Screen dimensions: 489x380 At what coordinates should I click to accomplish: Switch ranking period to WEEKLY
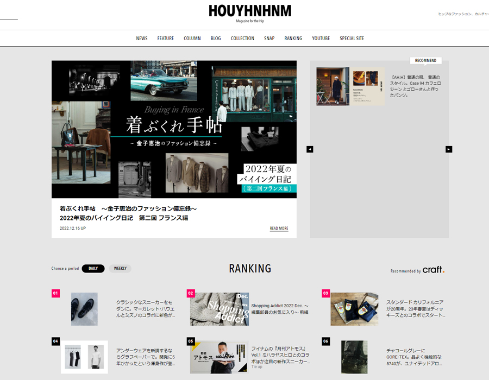pyautogui.click(x=120, y=268)
